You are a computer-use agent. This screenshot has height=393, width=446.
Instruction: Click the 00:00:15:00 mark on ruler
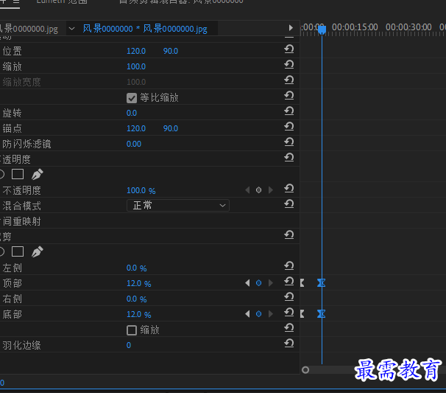click(x=355, y=27)
